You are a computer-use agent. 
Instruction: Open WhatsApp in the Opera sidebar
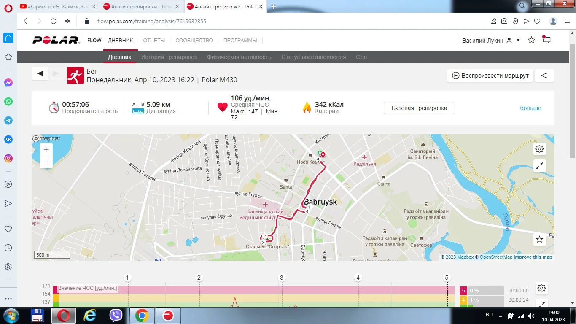pyautogui.click(x=8, y=102)
